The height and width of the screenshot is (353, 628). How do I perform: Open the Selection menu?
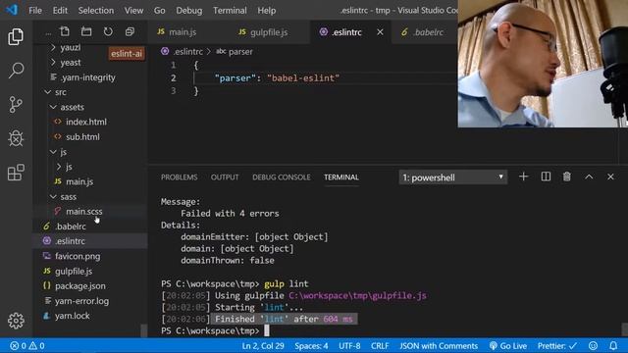[96, 11]
